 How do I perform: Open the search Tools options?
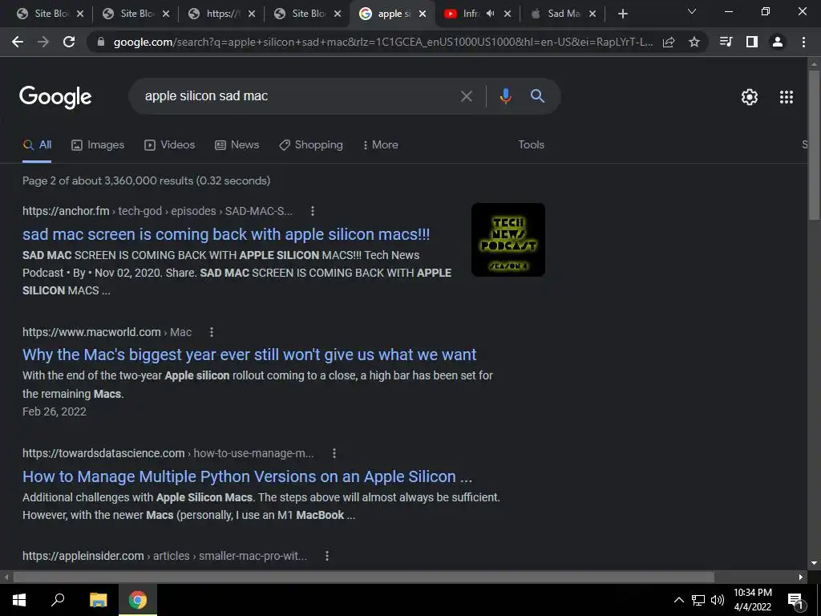(x=531, y=144)
